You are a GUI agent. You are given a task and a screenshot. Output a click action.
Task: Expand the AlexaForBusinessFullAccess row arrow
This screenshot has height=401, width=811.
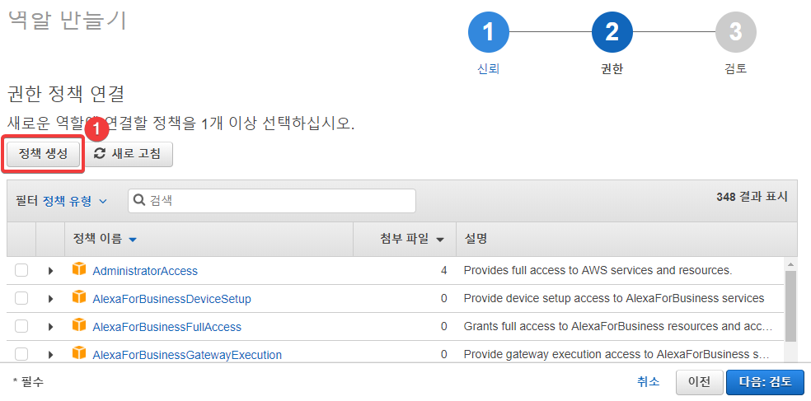[x=50, y=327]
